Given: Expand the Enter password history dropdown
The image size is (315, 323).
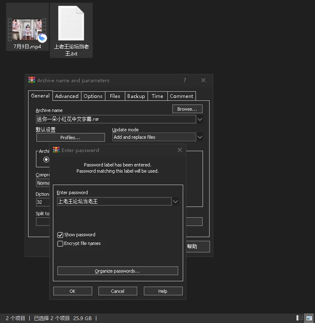Looking at the screenshot, I should point(175,202).
